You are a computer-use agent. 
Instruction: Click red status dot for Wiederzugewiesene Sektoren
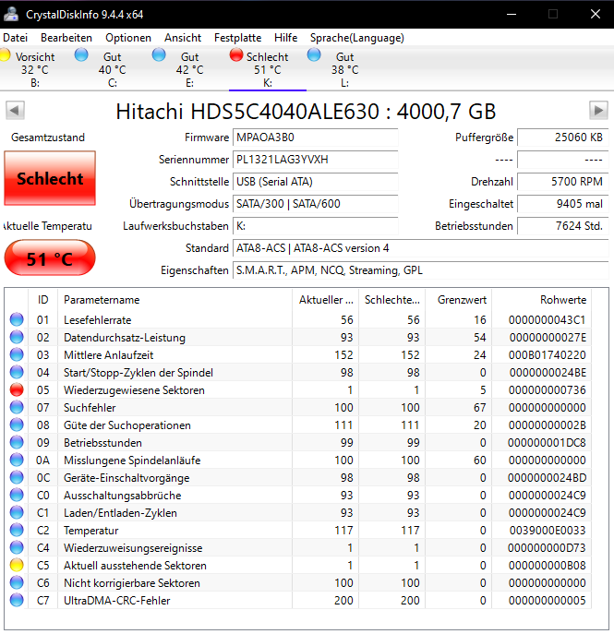coord(17,389)
